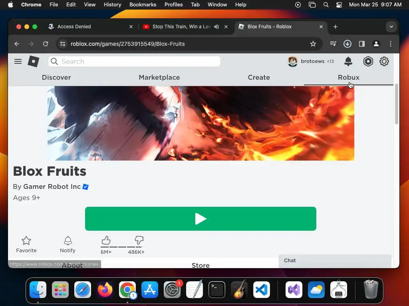Open the Robux hexagon balance icon
Viewport: 409px width, 306px height.
(368, 61)
